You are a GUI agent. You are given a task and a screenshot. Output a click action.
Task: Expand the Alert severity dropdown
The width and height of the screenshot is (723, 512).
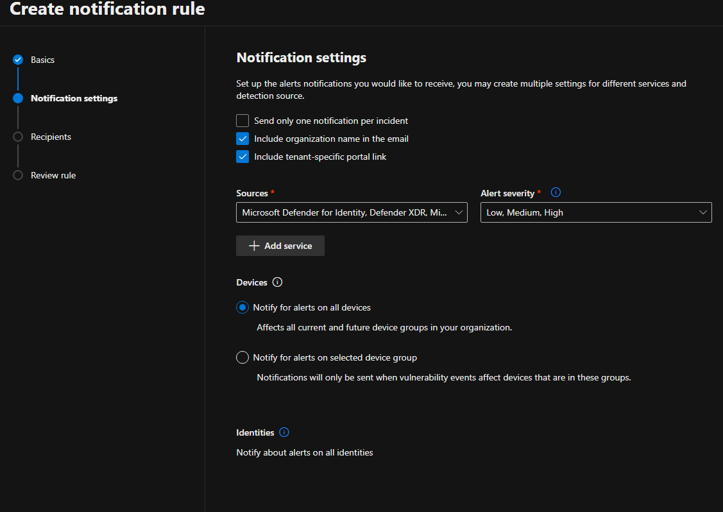point(595,212)
